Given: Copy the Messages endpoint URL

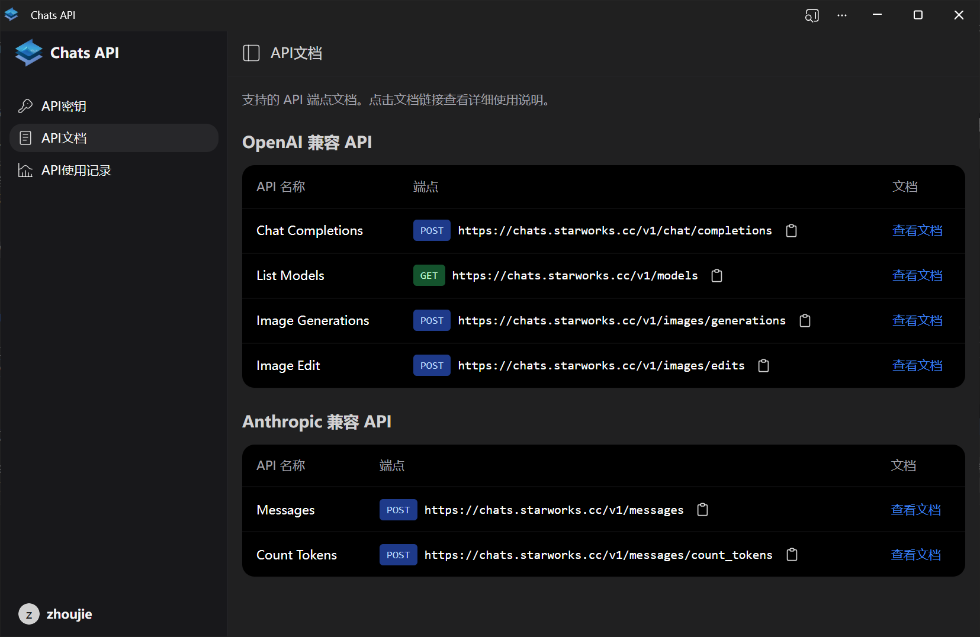Looking at the screenshot, I should click(x=702, y=510).
